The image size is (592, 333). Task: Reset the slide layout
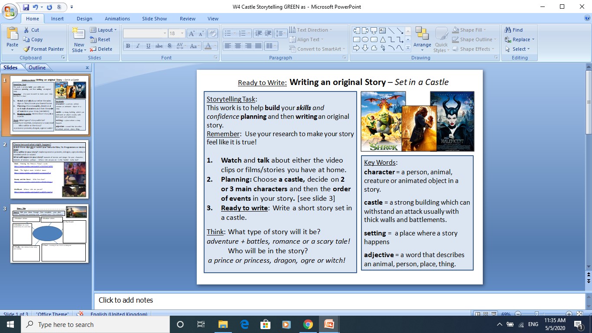[x=100, y=39]
